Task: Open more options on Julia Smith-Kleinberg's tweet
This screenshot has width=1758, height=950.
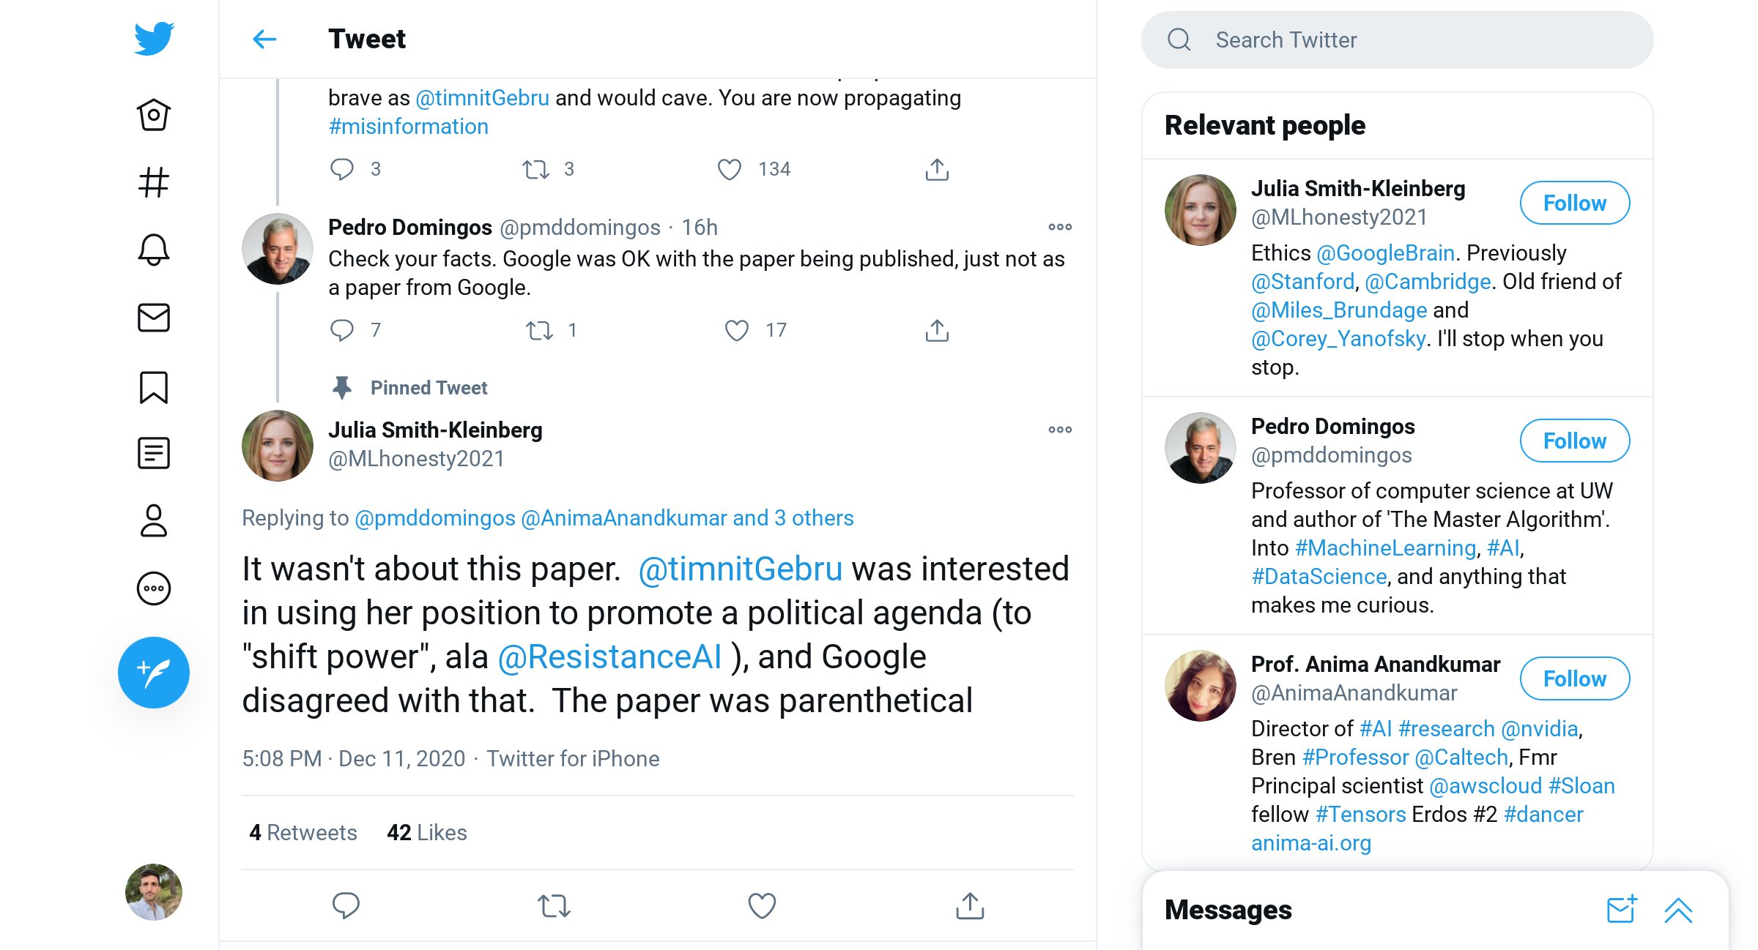Action: (1060, 430)
